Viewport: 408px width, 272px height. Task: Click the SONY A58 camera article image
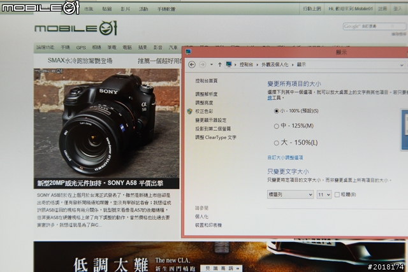coord(106,123)
